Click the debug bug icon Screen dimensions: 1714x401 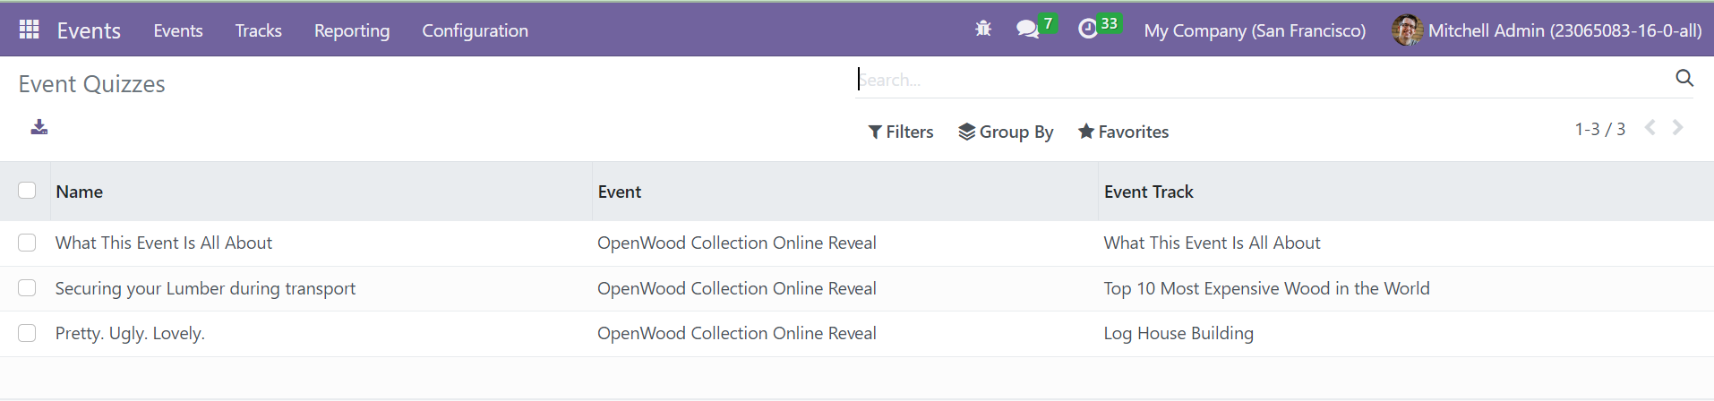pyautogui.click(x=983, y=29)
